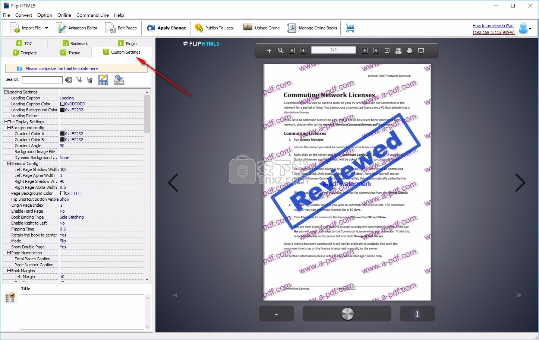Click the magnifier search icon in viewer
Screen dimensions: 539x340
pyautogui.click(x=281, y=51)
